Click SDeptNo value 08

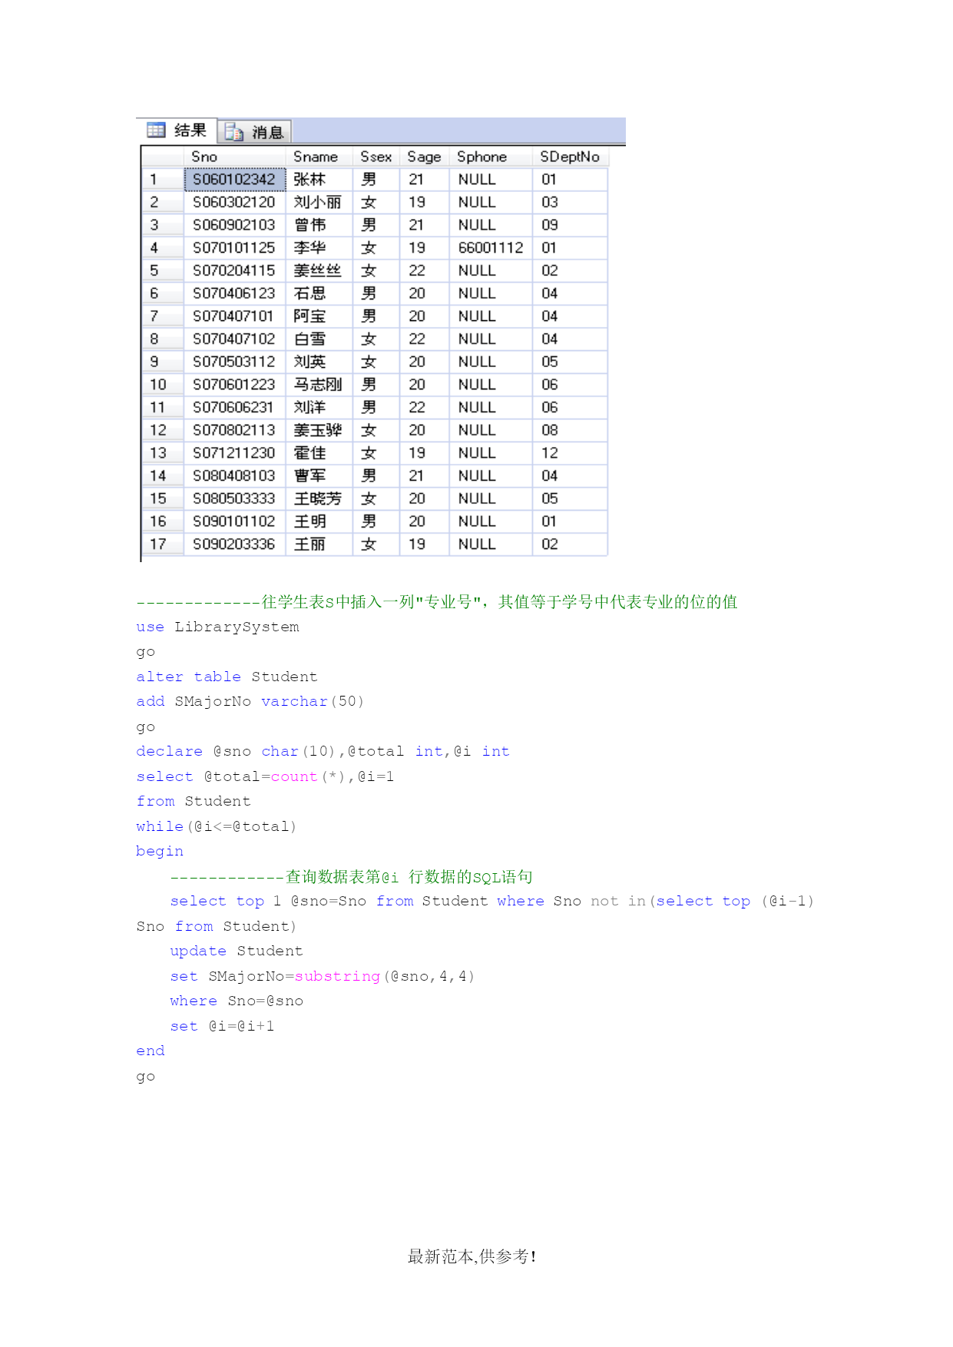click(x=570, y=430)
